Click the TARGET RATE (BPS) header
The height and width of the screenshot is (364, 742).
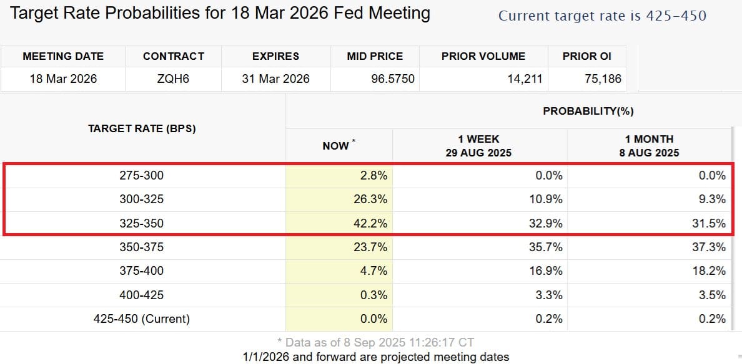tap(142, 128)
